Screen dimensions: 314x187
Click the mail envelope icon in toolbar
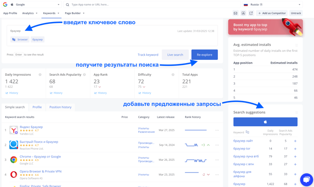pos(235,13)
